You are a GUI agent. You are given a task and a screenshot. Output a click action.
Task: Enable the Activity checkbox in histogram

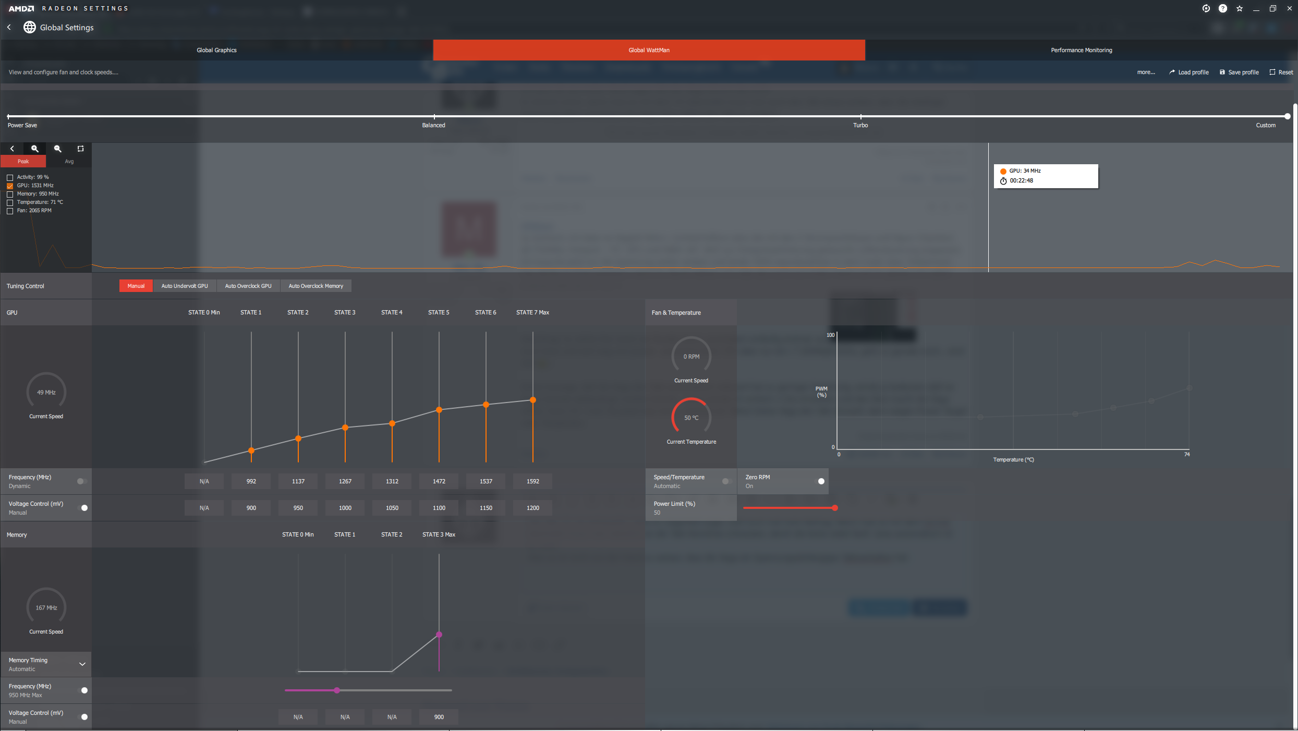tap(10, 177)
